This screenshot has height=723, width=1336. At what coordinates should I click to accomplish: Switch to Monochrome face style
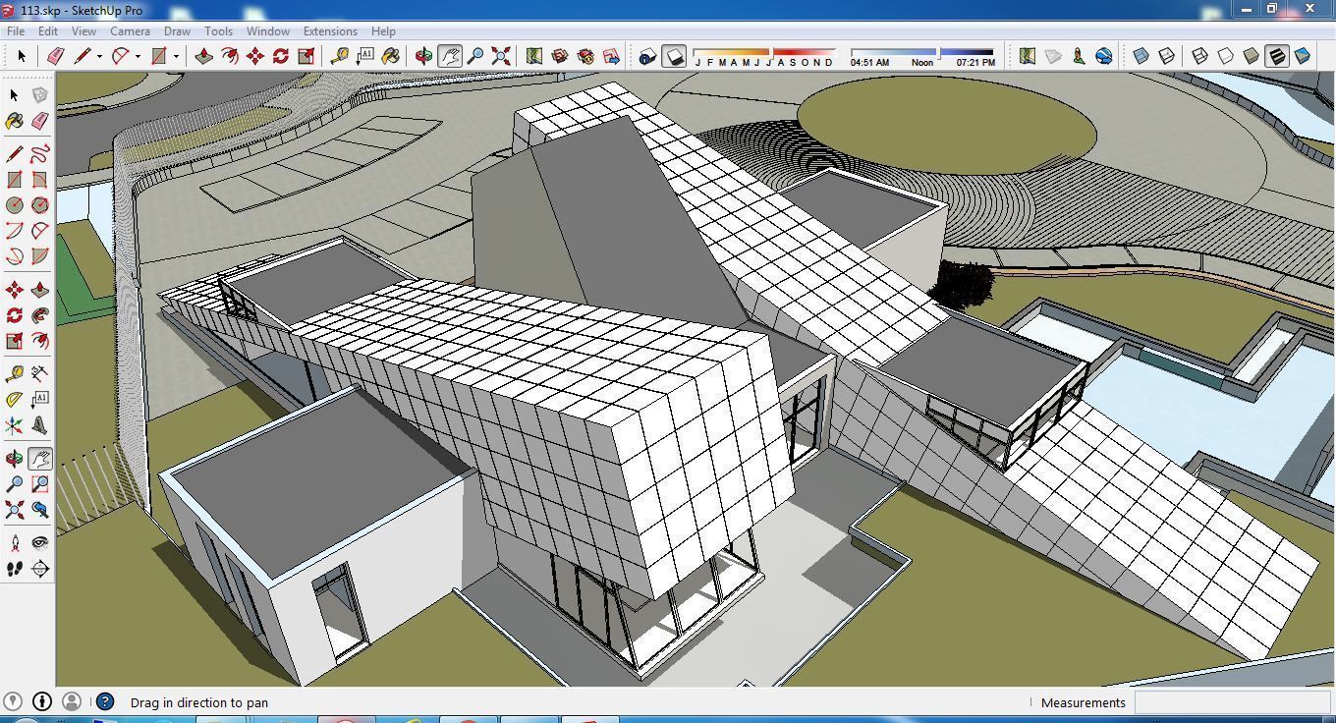tap(1303, 56)
